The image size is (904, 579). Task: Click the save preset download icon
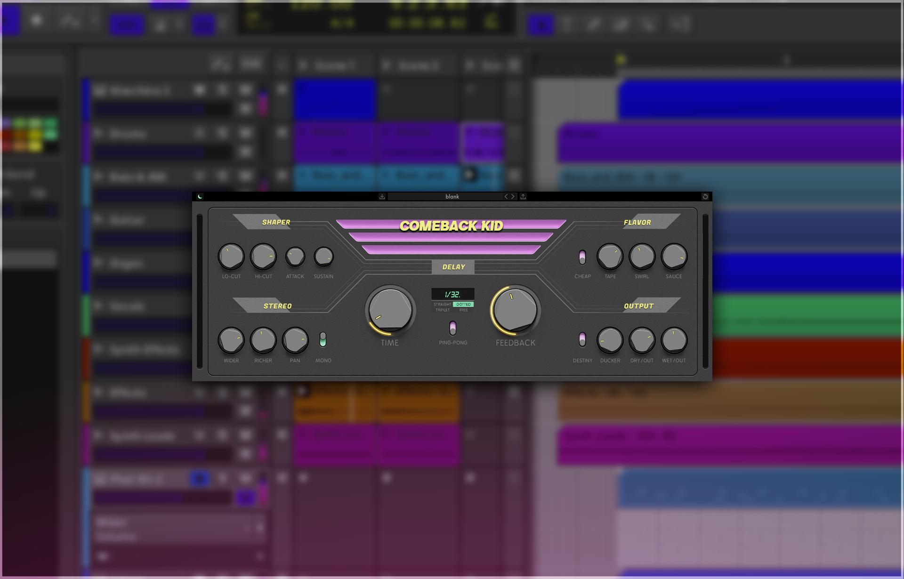[382, 196]
